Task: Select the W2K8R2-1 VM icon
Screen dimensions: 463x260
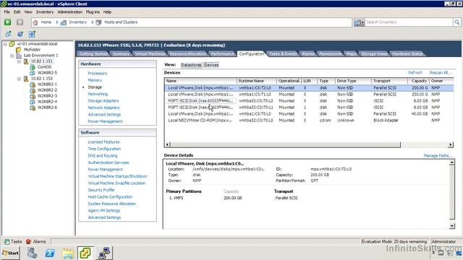Action: click(x=33, y=84)
